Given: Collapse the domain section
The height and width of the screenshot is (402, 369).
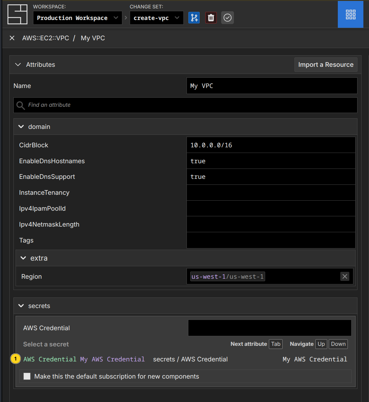Looking at the screenshot, I should click(x=21, y=127).
